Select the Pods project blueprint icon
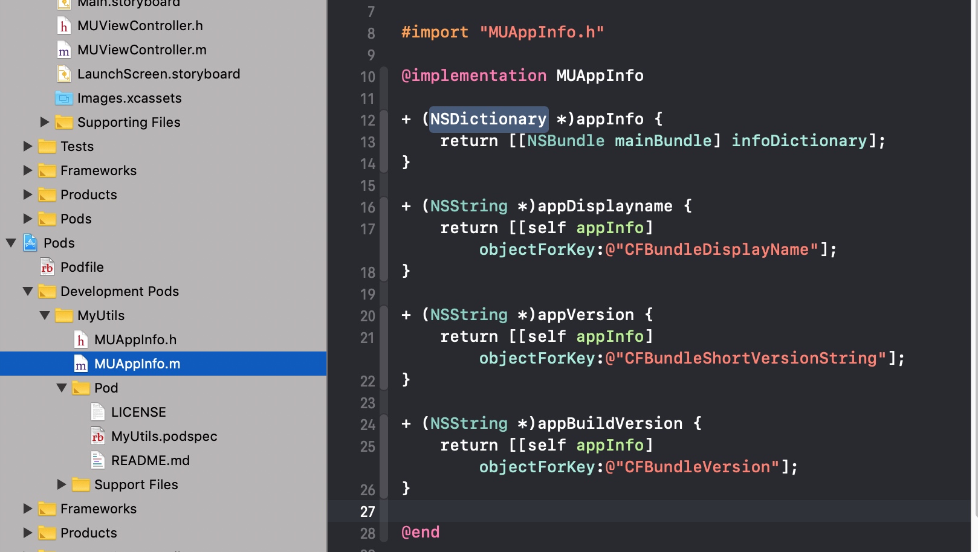Image resolution: width=978 pixels, height=552 pixels. click(x=30, y=243)
